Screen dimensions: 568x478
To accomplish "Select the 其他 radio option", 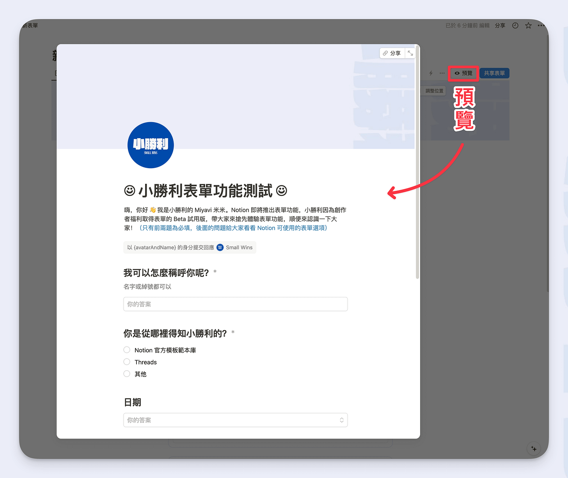I will coord(127,373).
